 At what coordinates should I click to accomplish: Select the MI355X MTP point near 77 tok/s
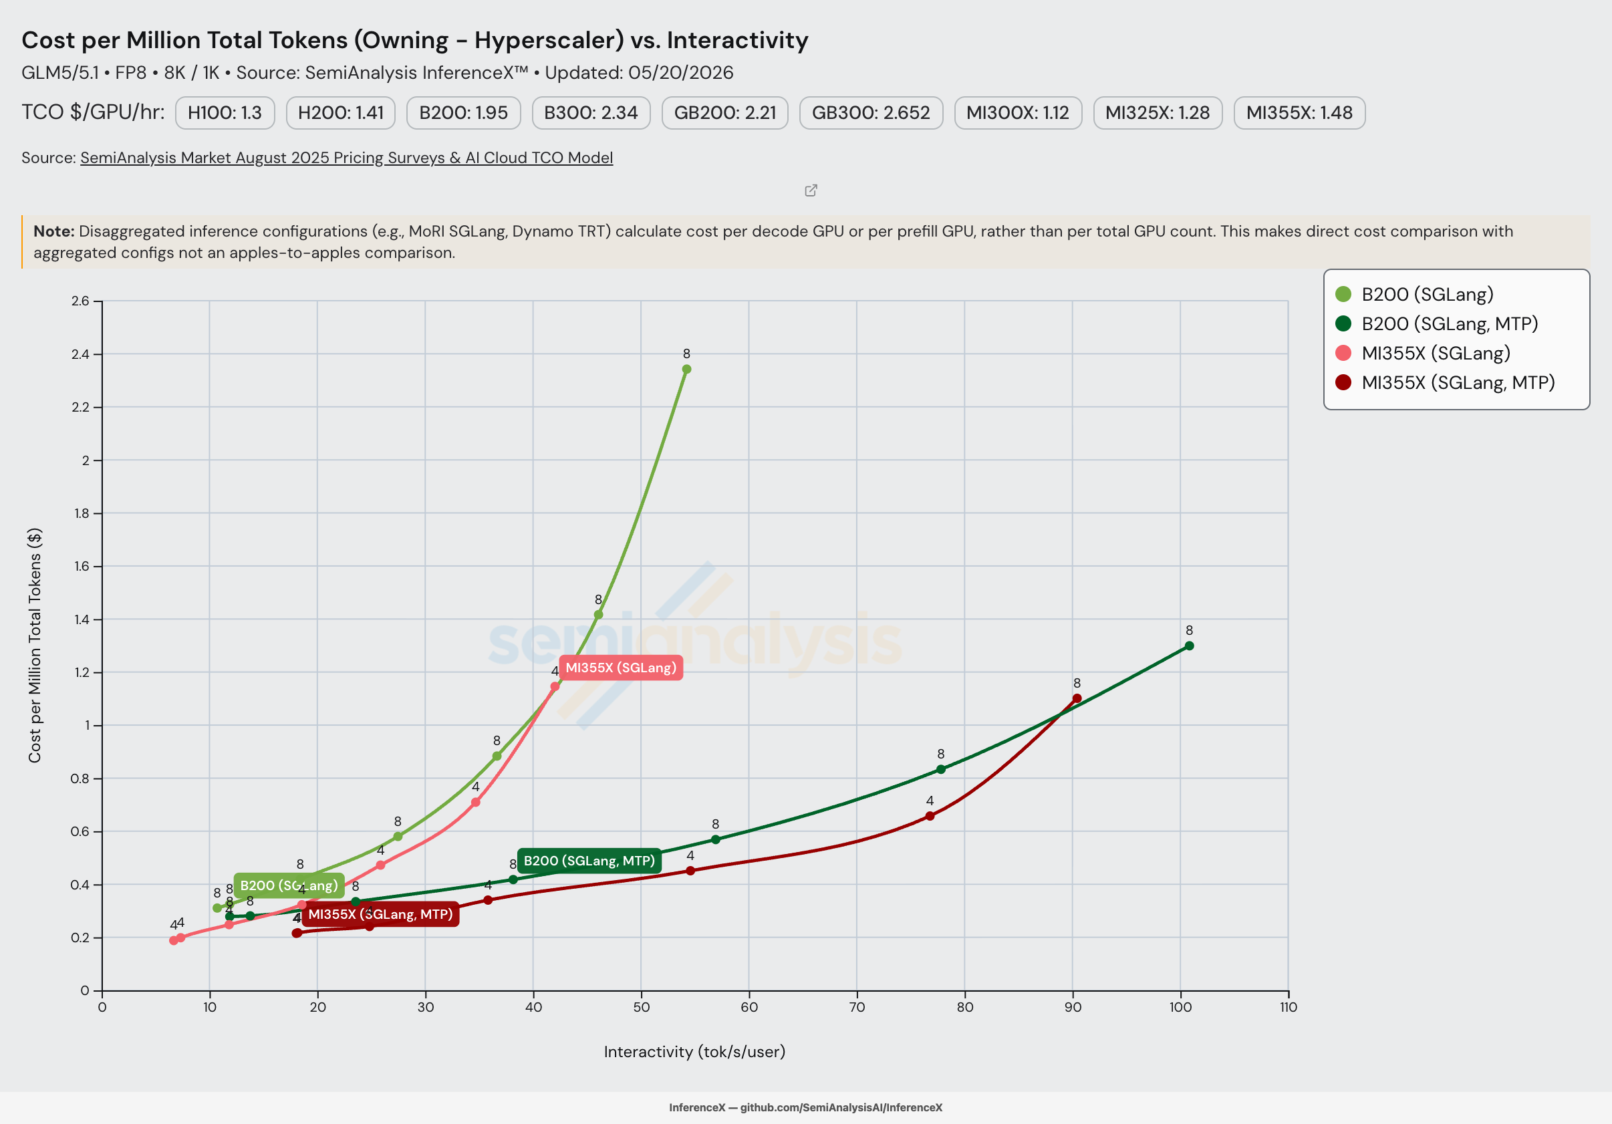[930, 816]
